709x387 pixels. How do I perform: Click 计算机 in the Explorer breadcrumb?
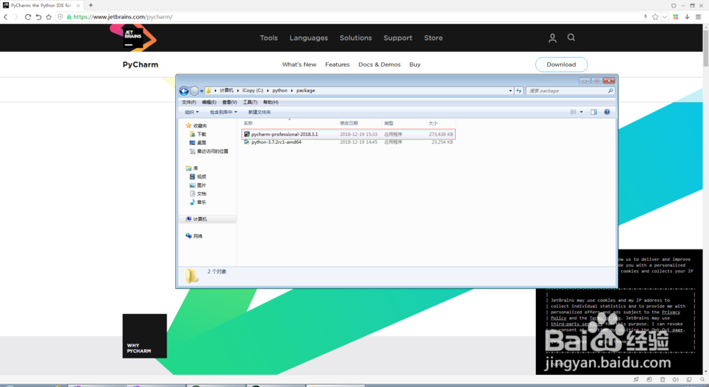(x=227, y=91)
